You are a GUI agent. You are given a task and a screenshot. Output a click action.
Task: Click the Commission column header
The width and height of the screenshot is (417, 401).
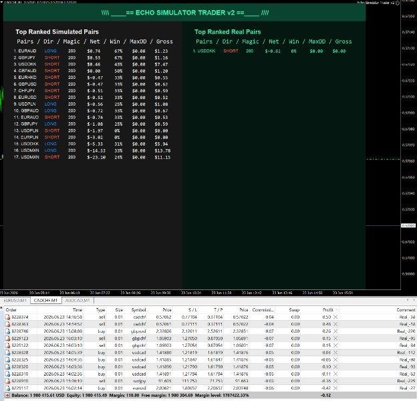[x=263, y=310]
